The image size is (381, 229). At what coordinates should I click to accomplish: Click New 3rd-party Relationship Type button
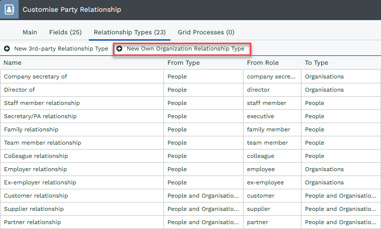(61, 49)
